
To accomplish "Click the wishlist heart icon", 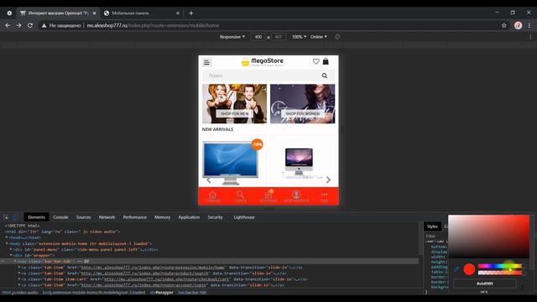I will tap(315, 61).
